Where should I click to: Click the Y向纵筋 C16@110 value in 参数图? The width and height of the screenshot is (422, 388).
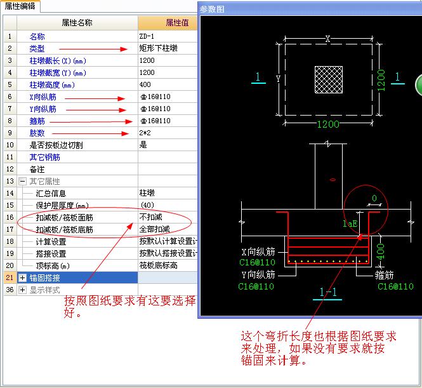(256, 286)
